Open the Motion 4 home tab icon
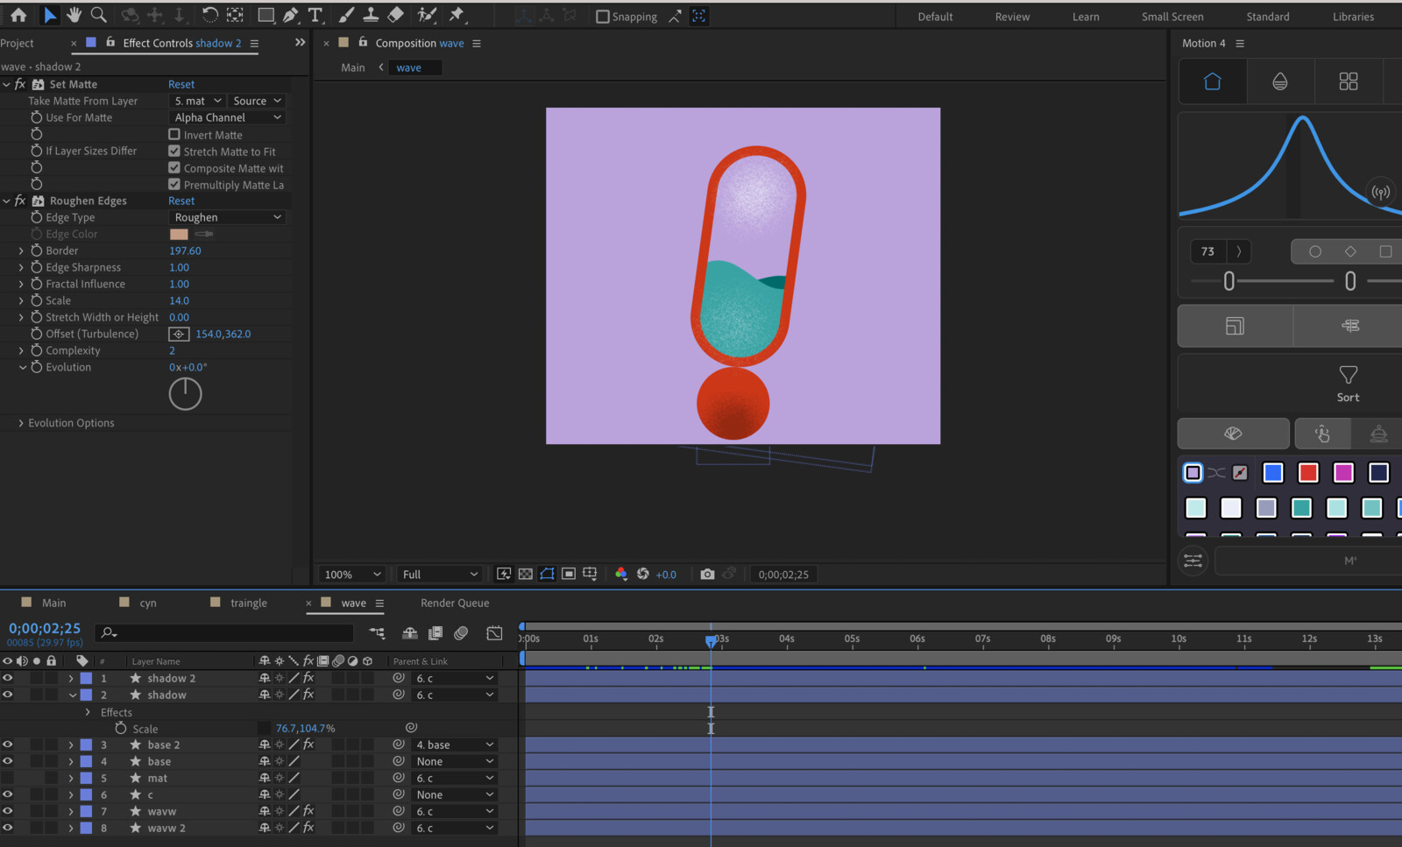Image resolution: width=1402 pixels, height=847 pixels. (x=1212, y=81)
